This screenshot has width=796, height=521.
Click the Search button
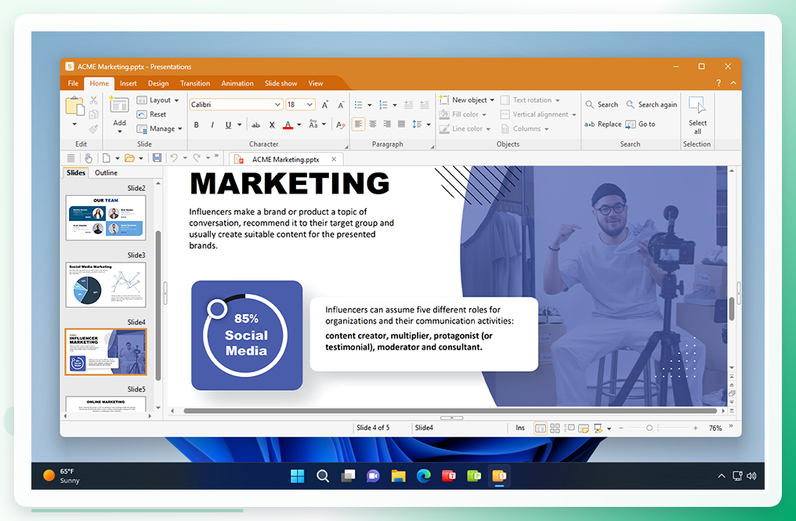tap(602, 105)
